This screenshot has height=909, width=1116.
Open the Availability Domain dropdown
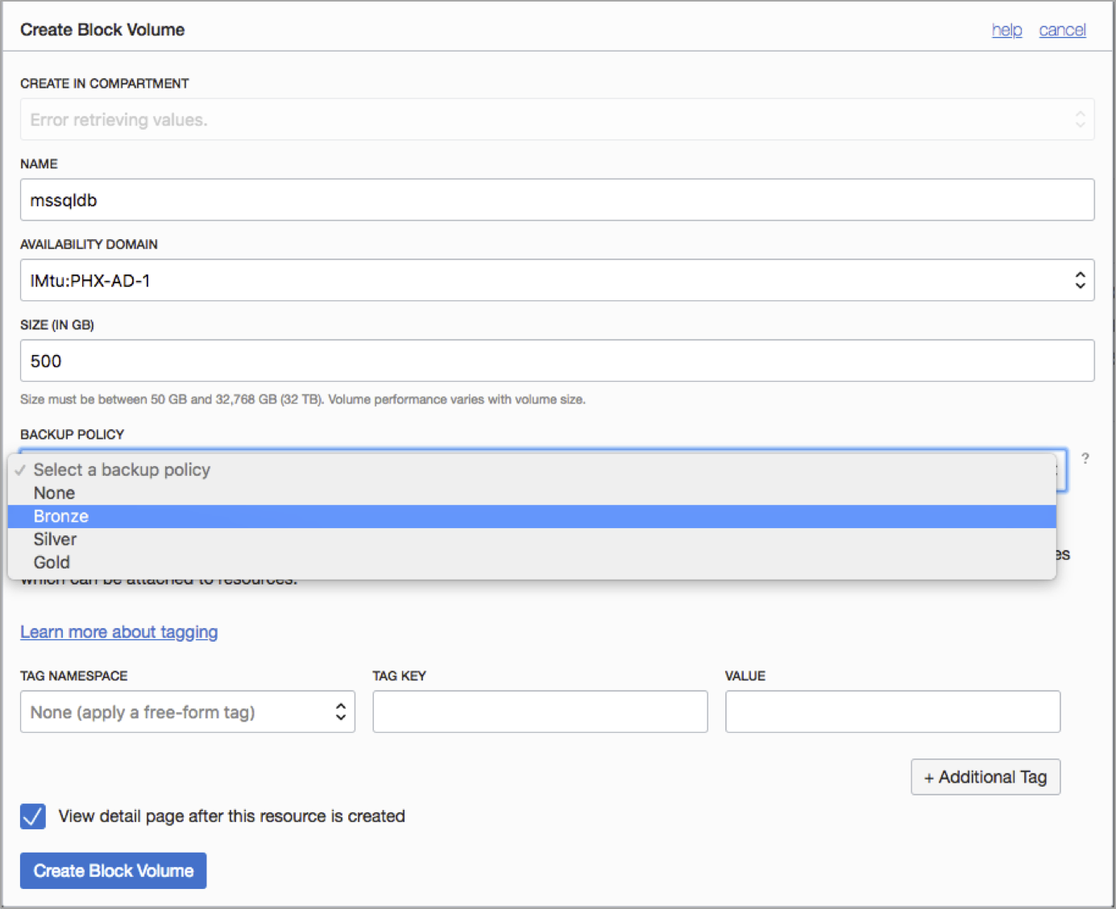(557, 280)
